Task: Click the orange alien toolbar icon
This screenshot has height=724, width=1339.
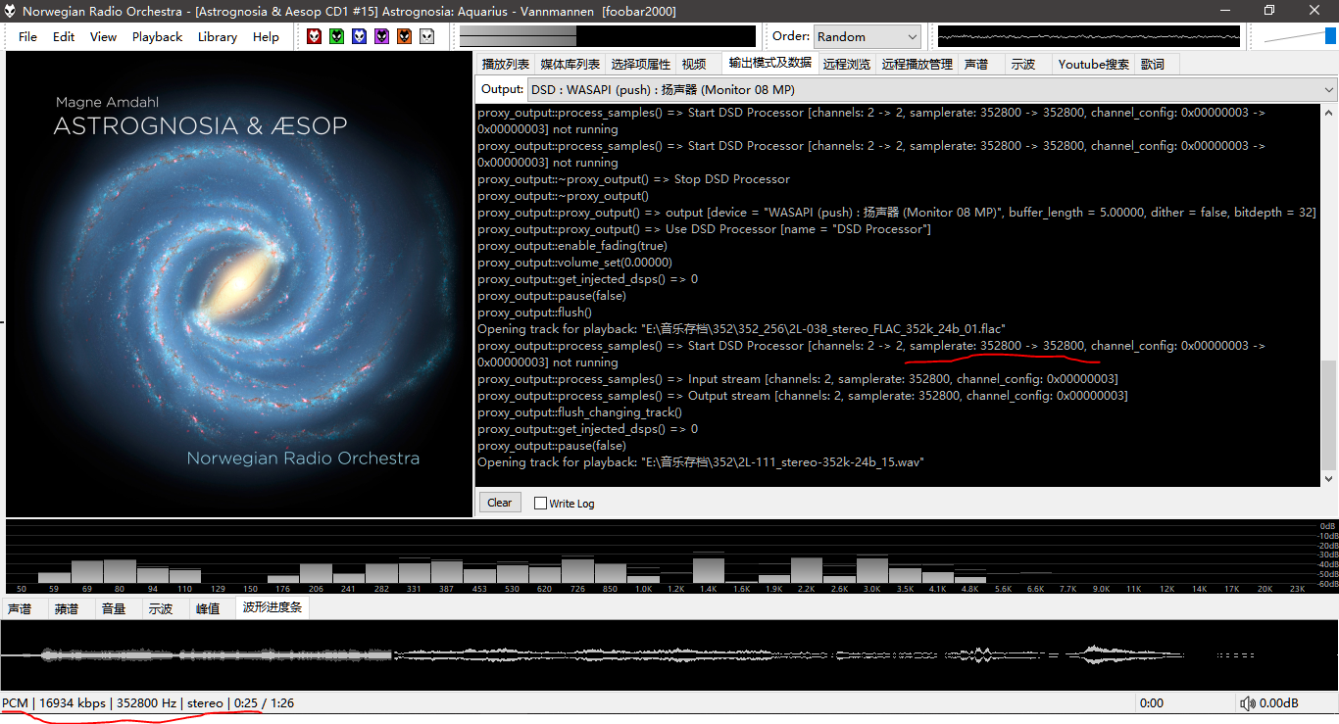Action: coord(404,36)
